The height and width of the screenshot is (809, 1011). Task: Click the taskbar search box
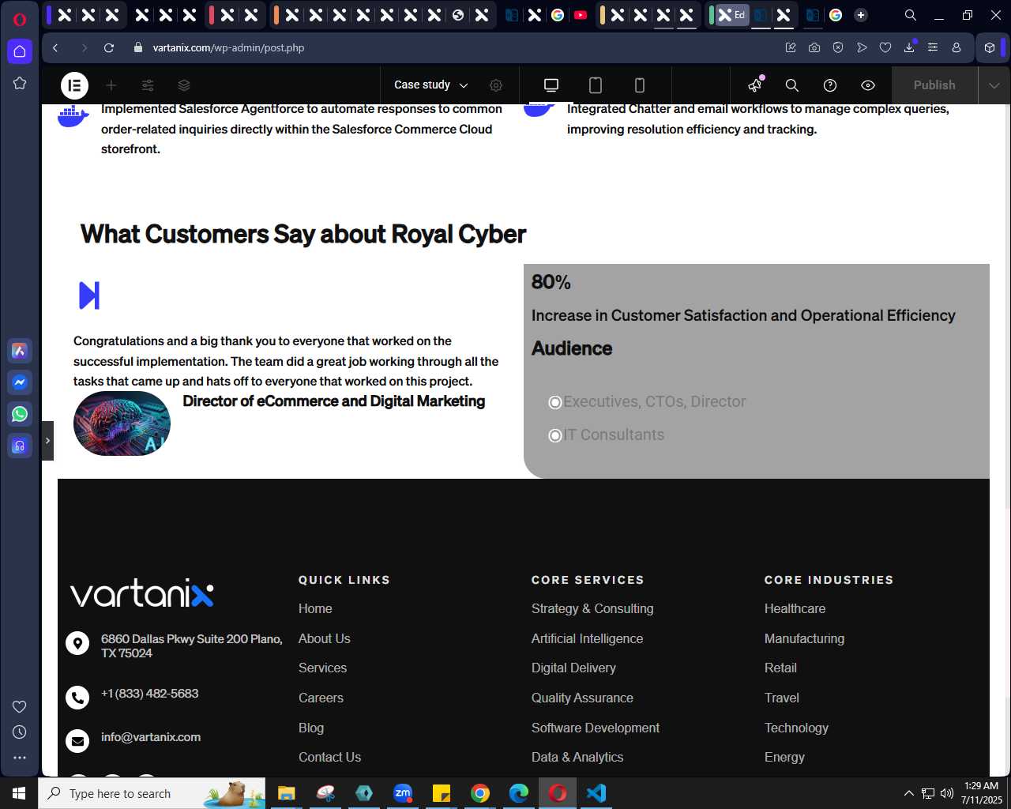click(x=152, y=793)
